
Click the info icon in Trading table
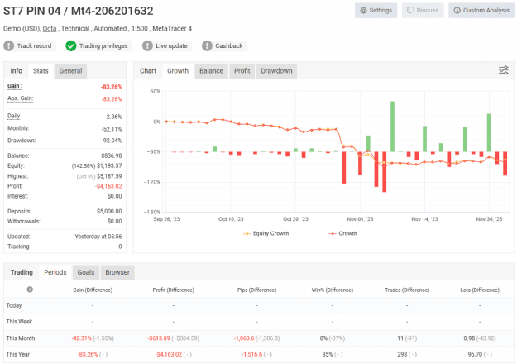pyautogui.click(x=30, y=290)
